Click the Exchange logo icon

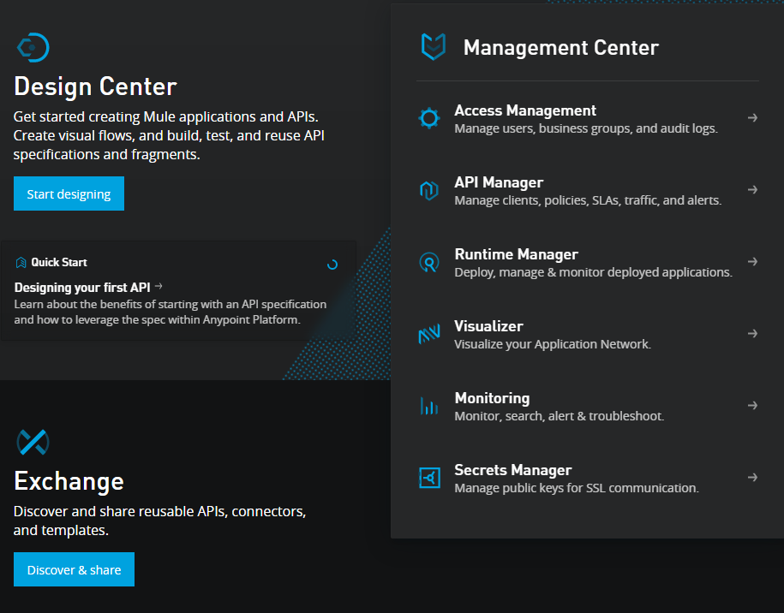coord(33,442)
